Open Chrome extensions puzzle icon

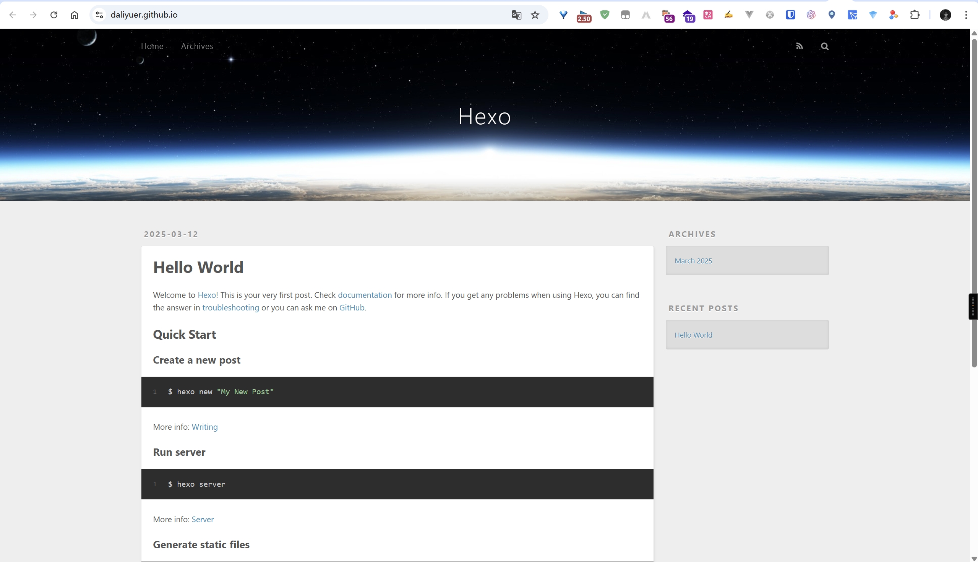pyautogui.click(x=914, y=15)
